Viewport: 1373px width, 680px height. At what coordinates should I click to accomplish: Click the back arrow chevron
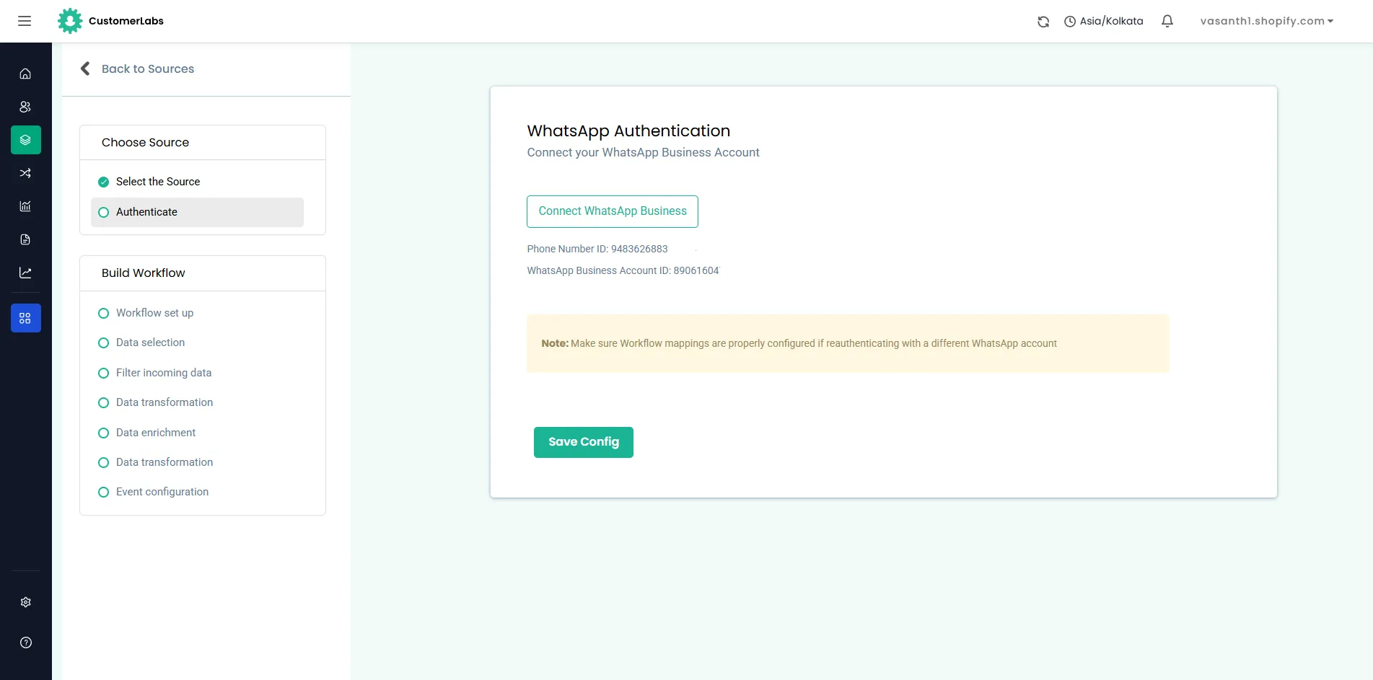[x=85, y=69]
